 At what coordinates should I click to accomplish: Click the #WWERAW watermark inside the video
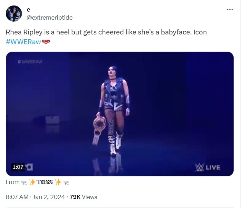coord(31,62)
